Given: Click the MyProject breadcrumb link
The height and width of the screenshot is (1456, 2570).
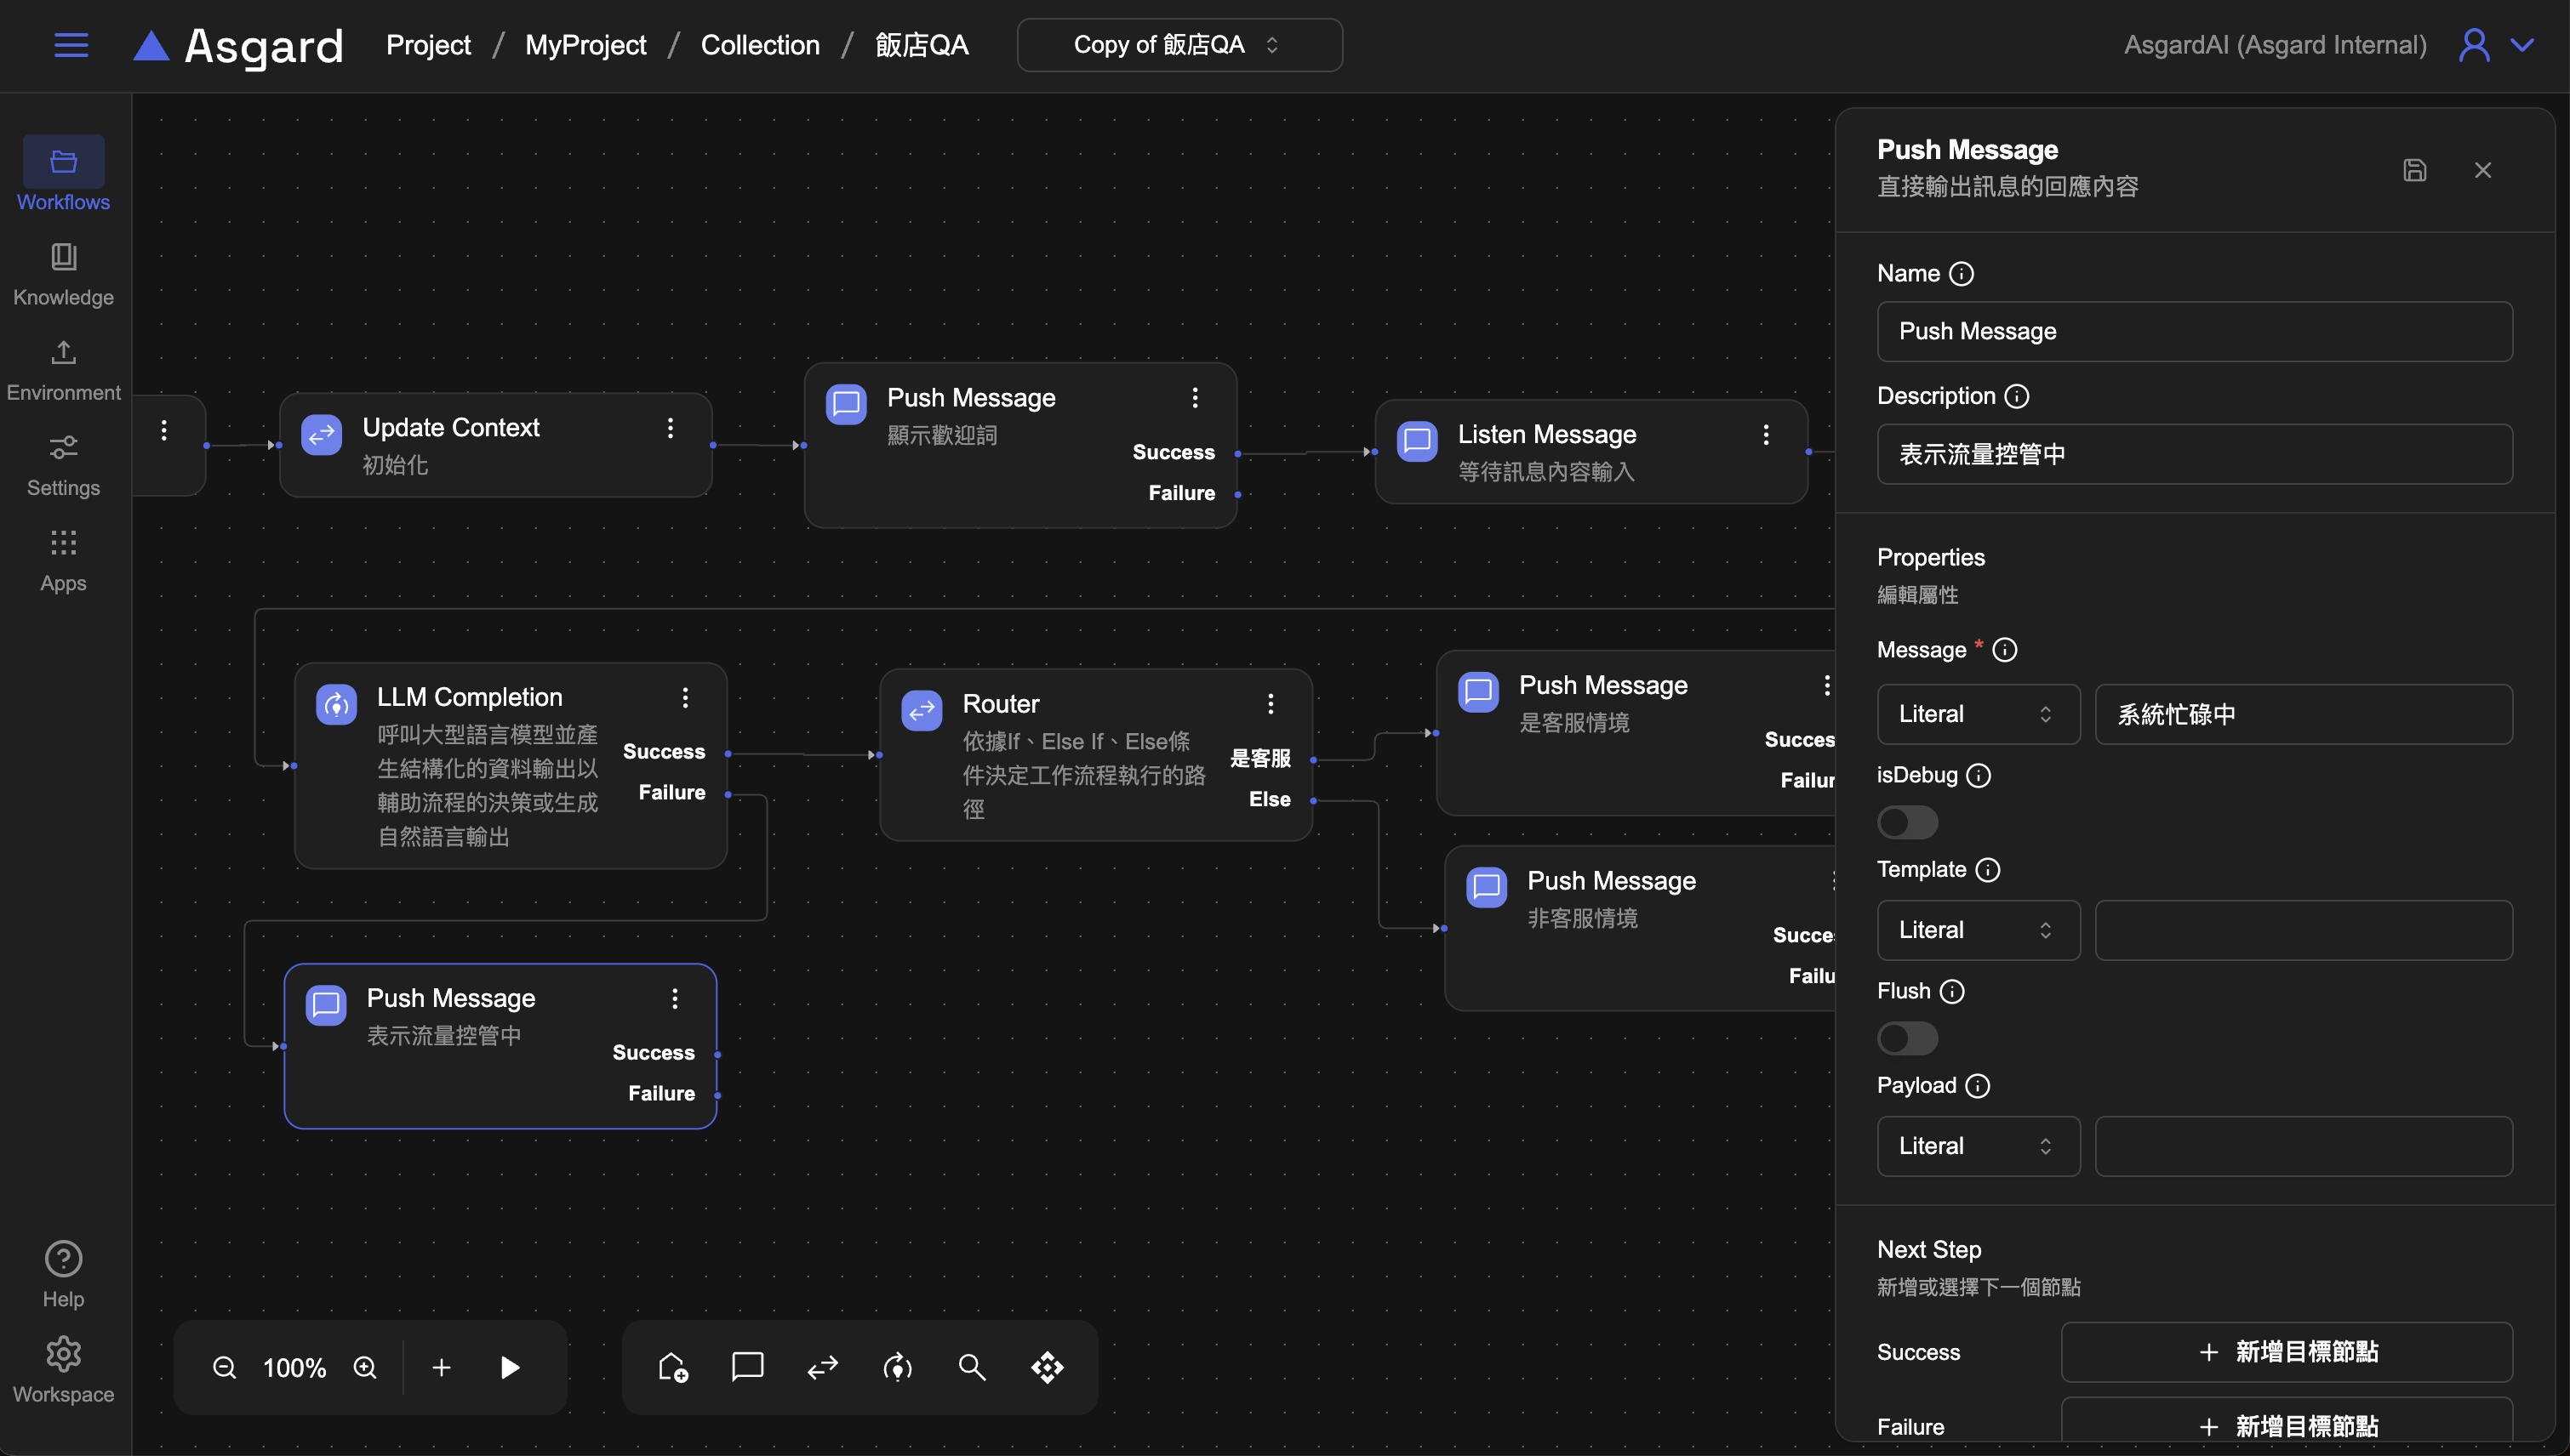Looking at the screenshot, I should 585,45.
